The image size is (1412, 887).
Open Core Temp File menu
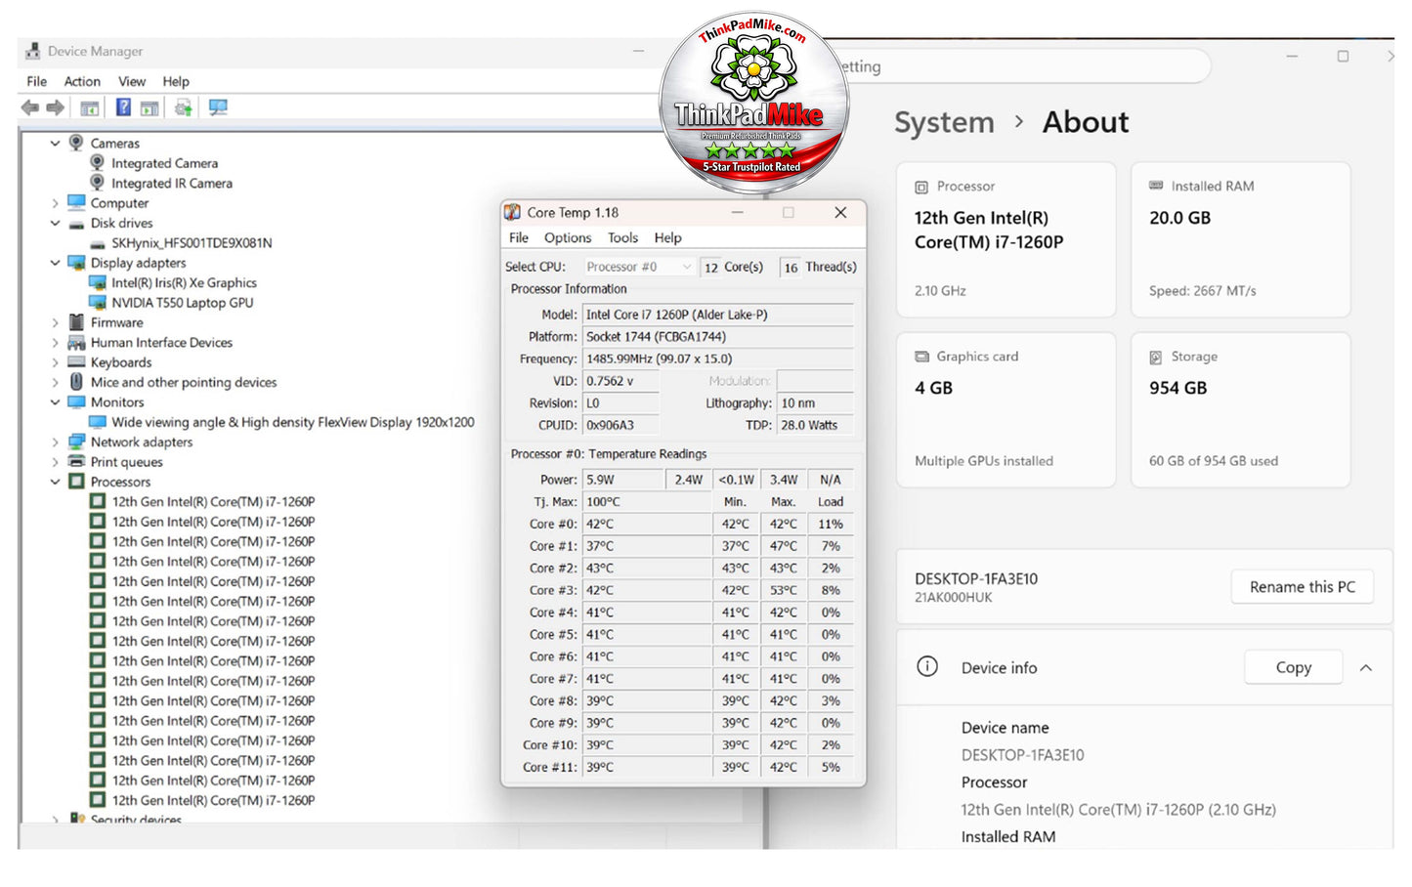pos(519,237)
